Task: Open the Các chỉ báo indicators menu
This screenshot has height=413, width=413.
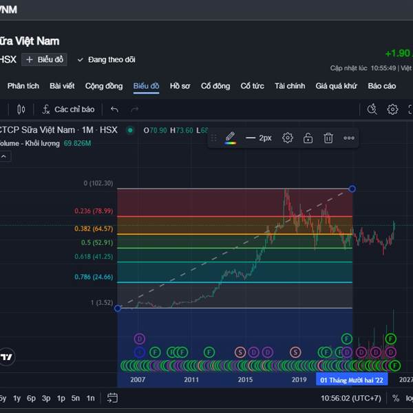Action: click(67, 109)
